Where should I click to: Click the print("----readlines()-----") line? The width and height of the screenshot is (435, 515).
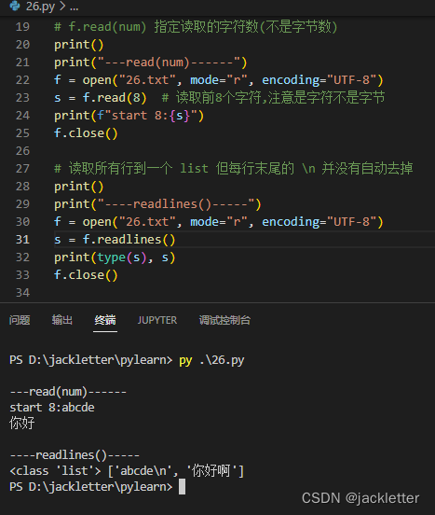coord(157,204)
